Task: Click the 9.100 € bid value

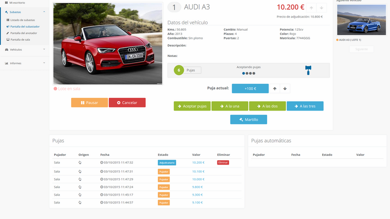Action: (197, 202)
